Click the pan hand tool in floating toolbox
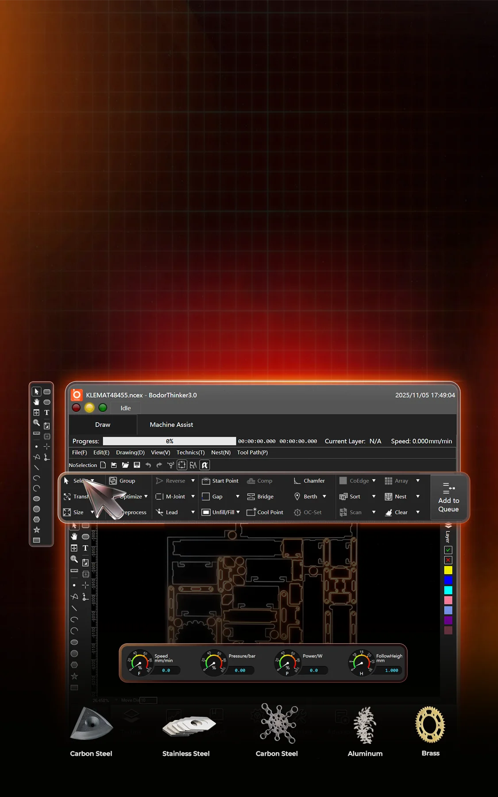This screenshot has height=797, width=498. tap(36, 402)
